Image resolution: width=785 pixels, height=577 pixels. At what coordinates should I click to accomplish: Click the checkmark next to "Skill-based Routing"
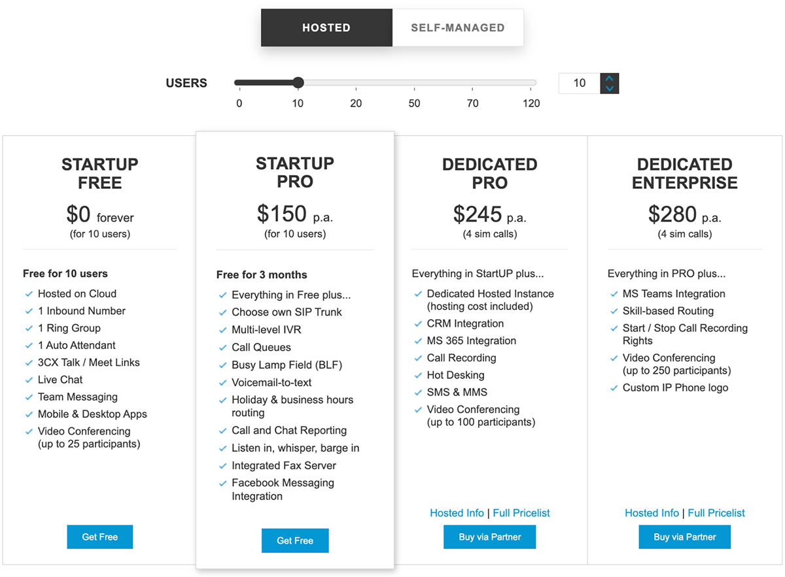[x=614, y=311]
